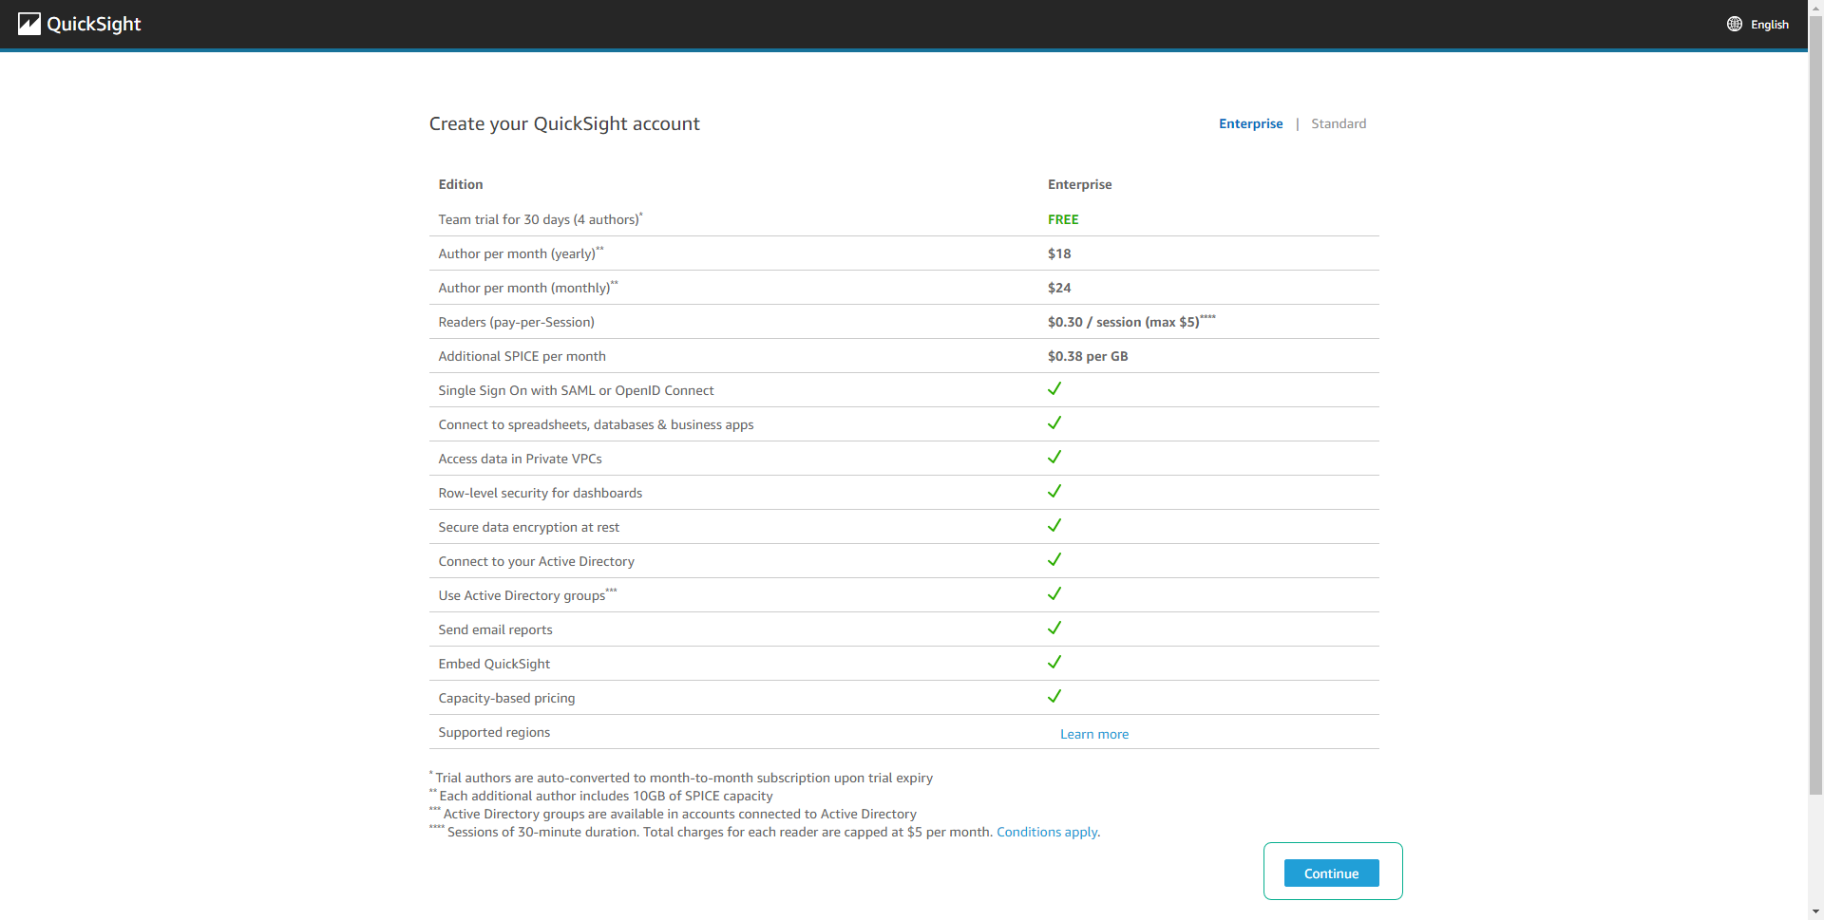Click the Enterprise column header in table

tap(1079, 184)
